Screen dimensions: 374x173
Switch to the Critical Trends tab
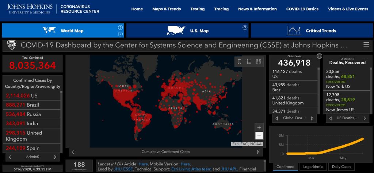click(x=312, y=31)
